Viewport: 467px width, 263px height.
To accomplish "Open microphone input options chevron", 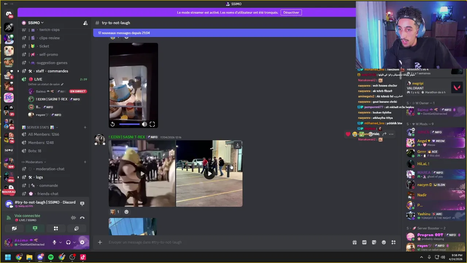I will (60, 242).
